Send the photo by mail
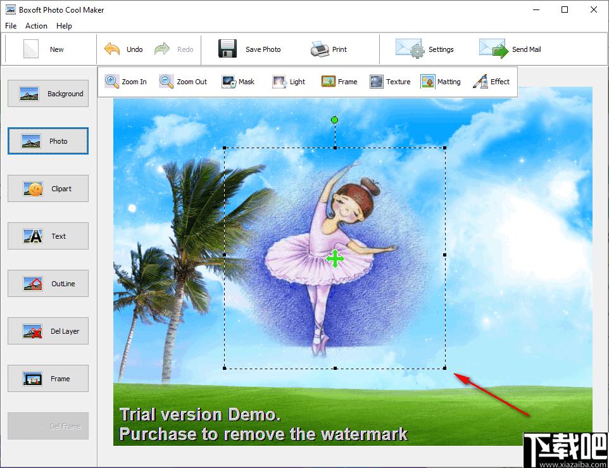Screen dimensions: 609x468 click(510, 49)
